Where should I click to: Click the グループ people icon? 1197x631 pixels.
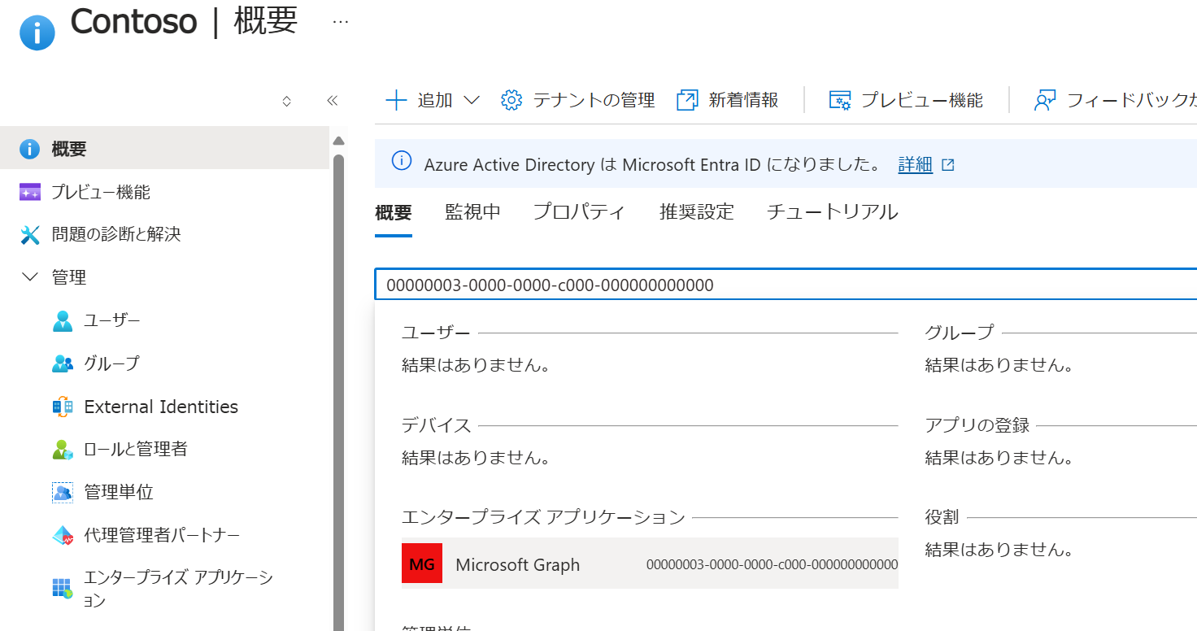63,363
